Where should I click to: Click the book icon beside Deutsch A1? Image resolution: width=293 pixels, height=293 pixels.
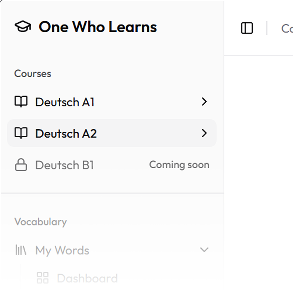pyautogui.click(x=21, y=102)
